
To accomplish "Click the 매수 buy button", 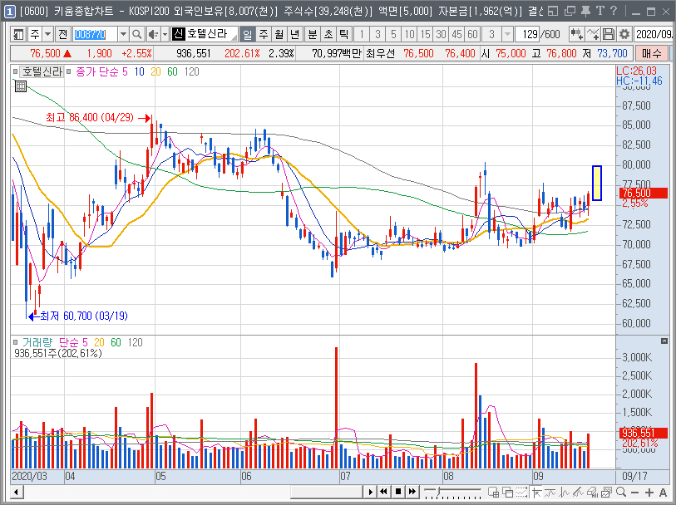I will [651, 53].
